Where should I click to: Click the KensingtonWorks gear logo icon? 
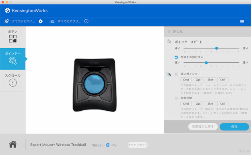pos(7,10)
